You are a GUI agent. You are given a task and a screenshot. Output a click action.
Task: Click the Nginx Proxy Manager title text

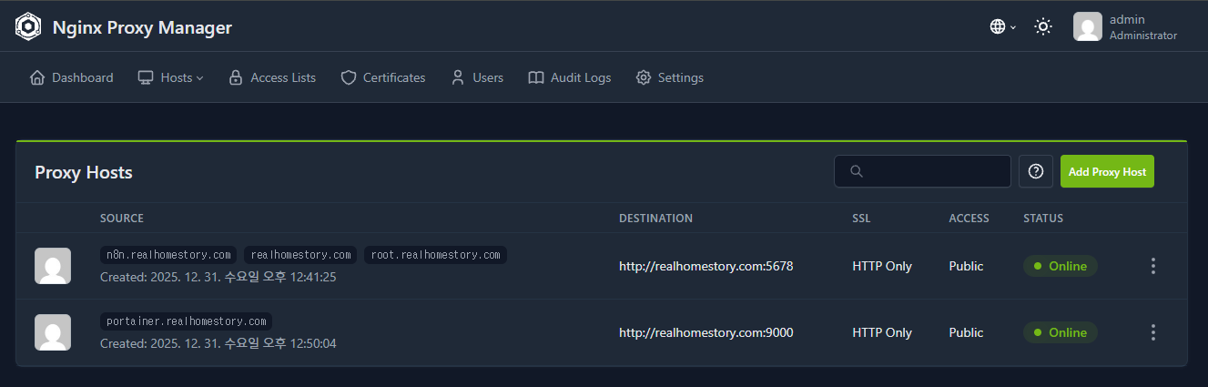(142, 27)
